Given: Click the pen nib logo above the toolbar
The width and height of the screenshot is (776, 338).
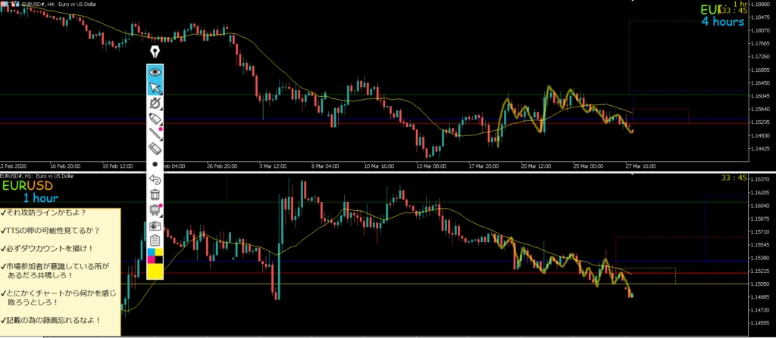Looking at the screenshot, I should tap(155, 51).
